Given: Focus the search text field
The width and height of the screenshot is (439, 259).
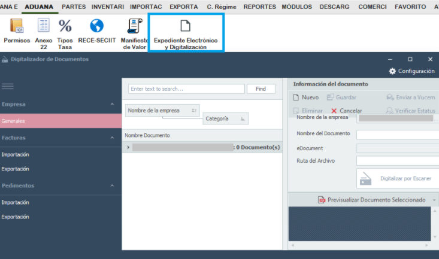Looking at the screenshot, I should pos(186,89).
